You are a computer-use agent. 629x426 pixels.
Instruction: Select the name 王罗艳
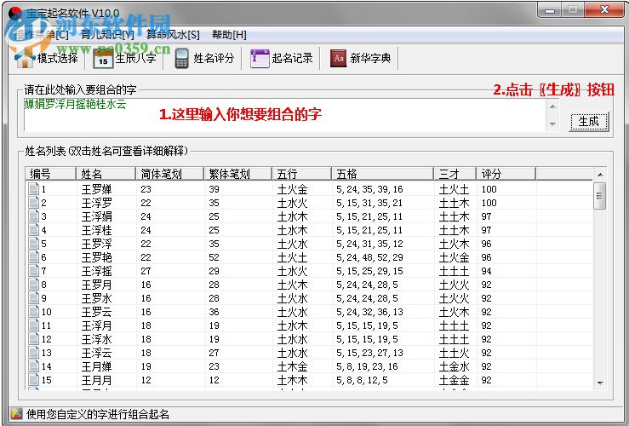pyautogui.click(x=97, y=257)
